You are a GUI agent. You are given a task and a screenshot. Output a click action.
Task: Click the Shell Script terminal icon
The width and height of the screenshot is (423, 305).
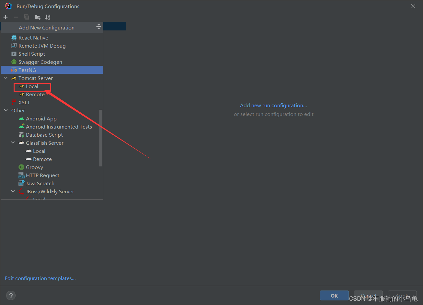click(14, 54)
